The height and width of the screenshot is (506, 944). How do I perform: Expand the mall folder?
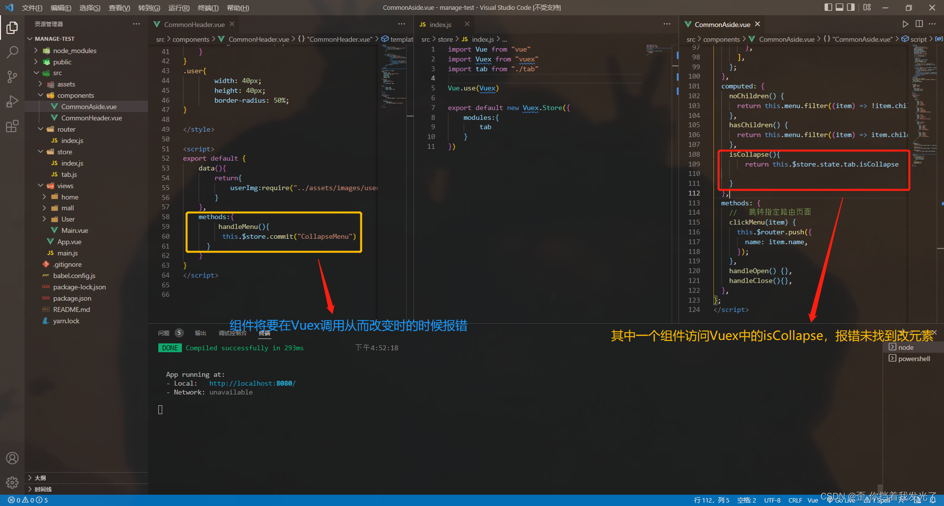point(44,208)
